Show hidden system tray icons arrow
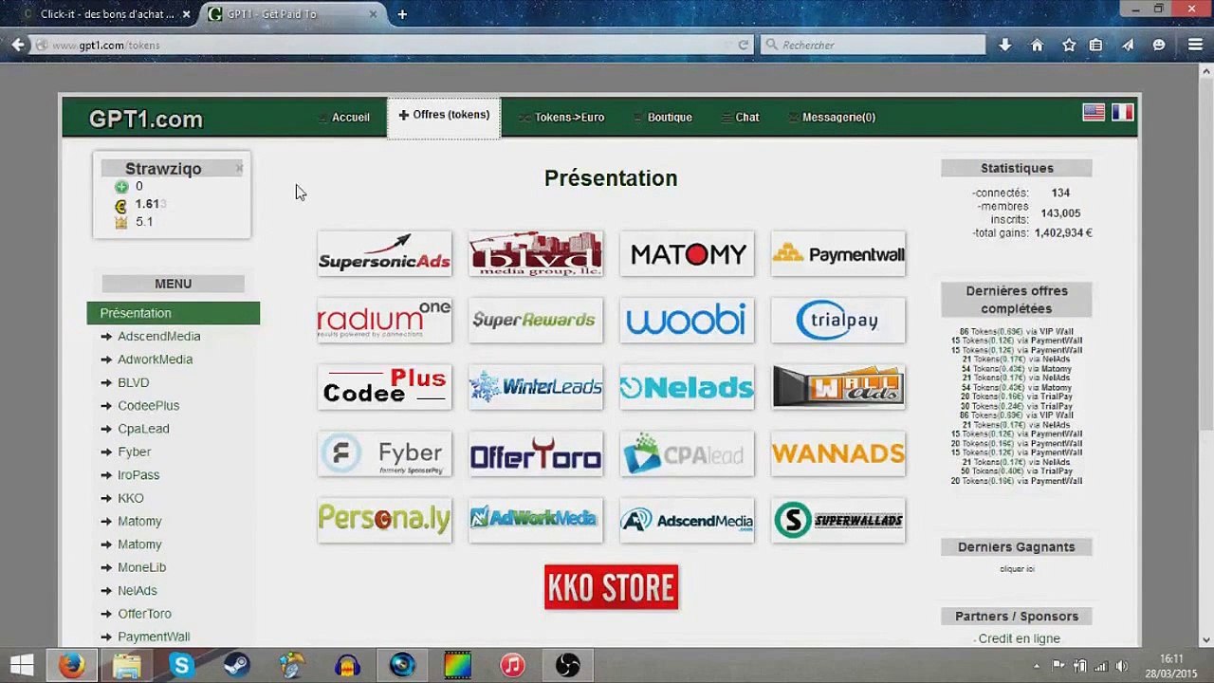 click(1036, 666)
